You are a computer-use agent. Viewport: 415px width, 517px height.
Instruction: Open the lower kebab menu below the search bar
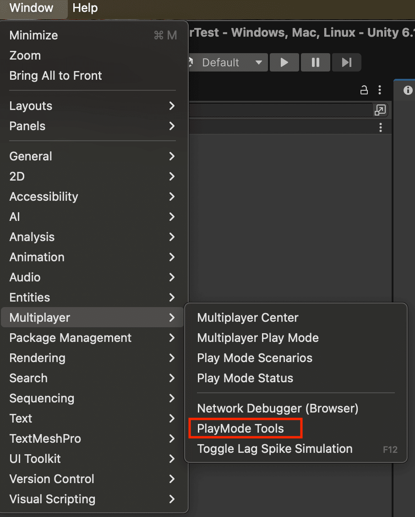(380, 128)
